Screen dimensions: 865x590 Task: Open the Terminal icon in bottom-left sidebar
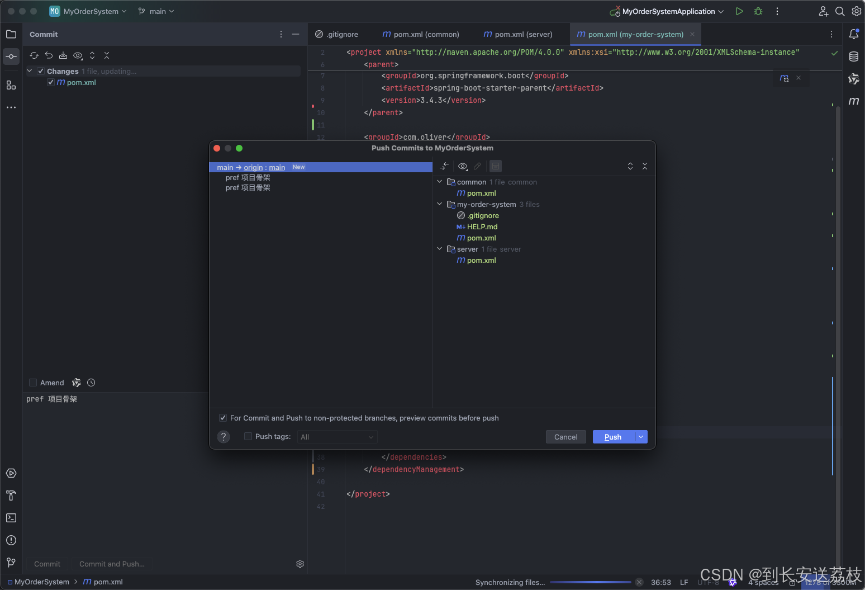click(x=11, y=518)
